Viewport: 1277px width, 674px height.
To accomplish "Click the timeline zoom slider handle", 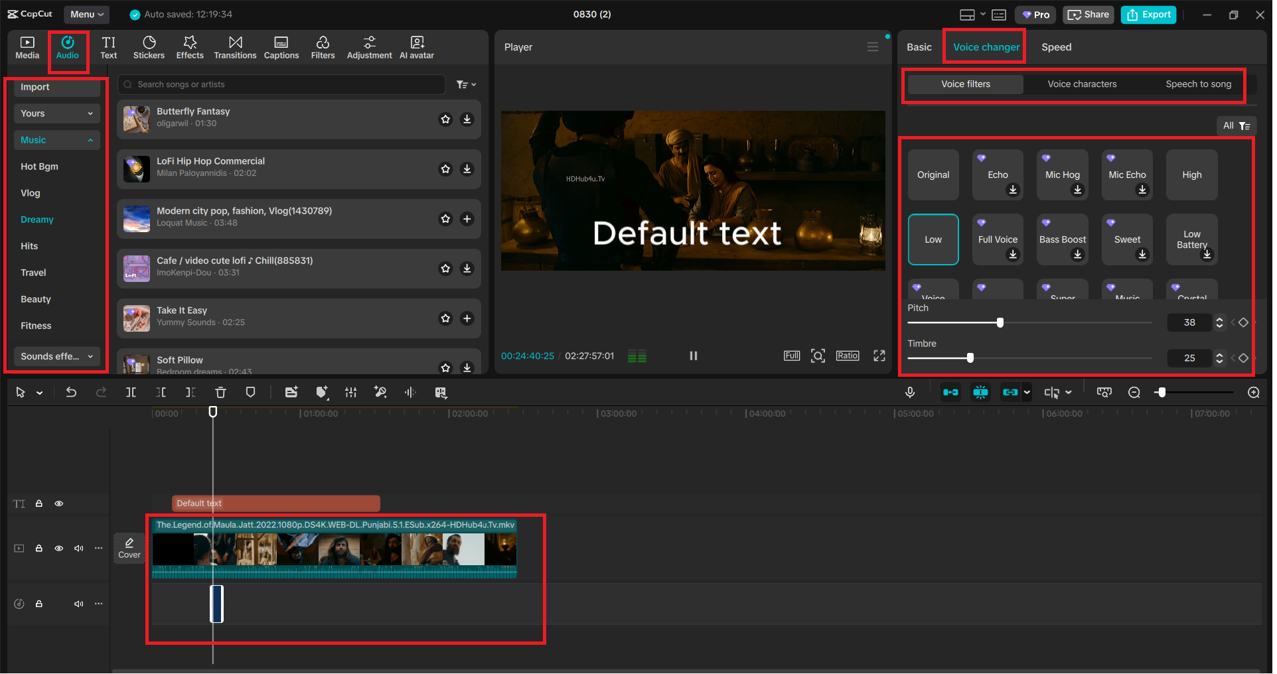I will (x=1161, y=393).
